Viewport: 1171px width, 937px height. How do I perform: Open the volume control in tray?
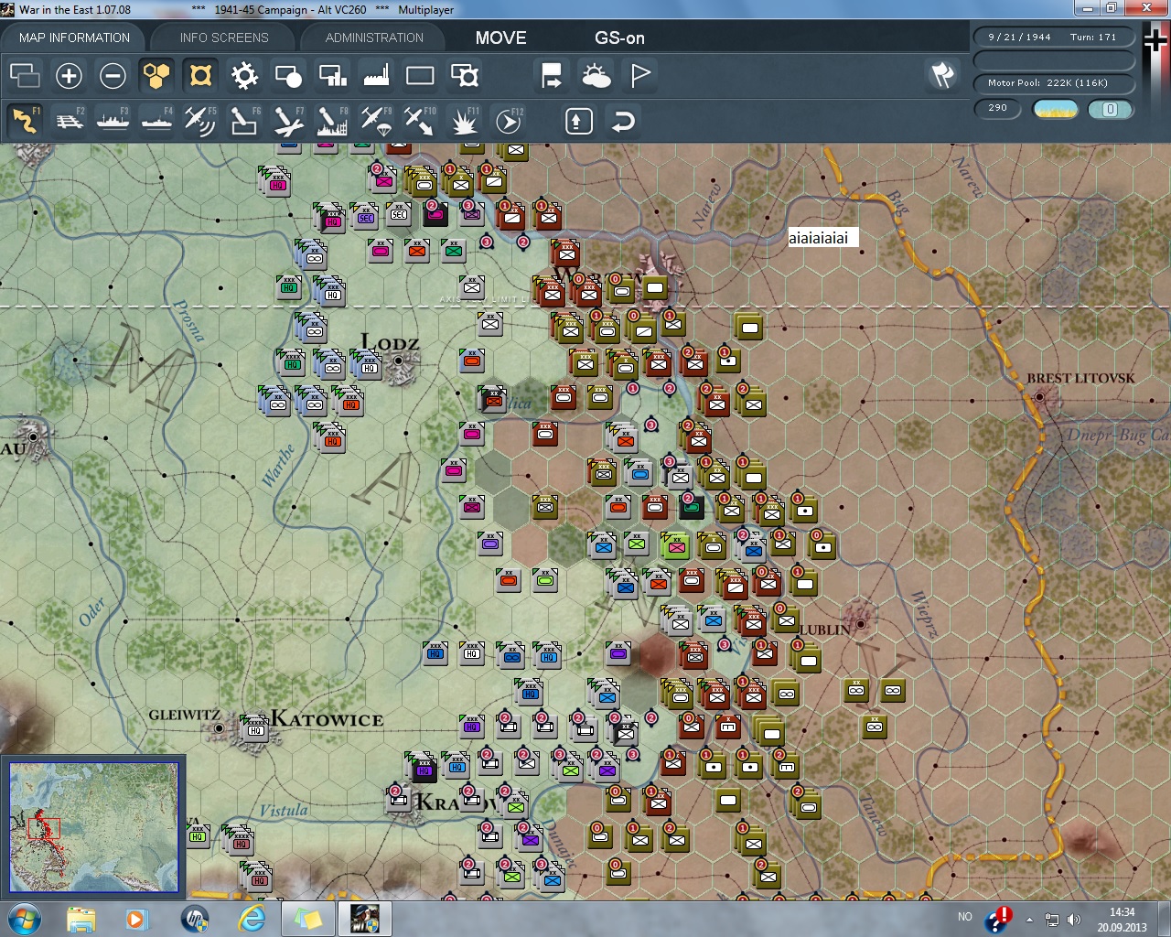point(1073,919)
